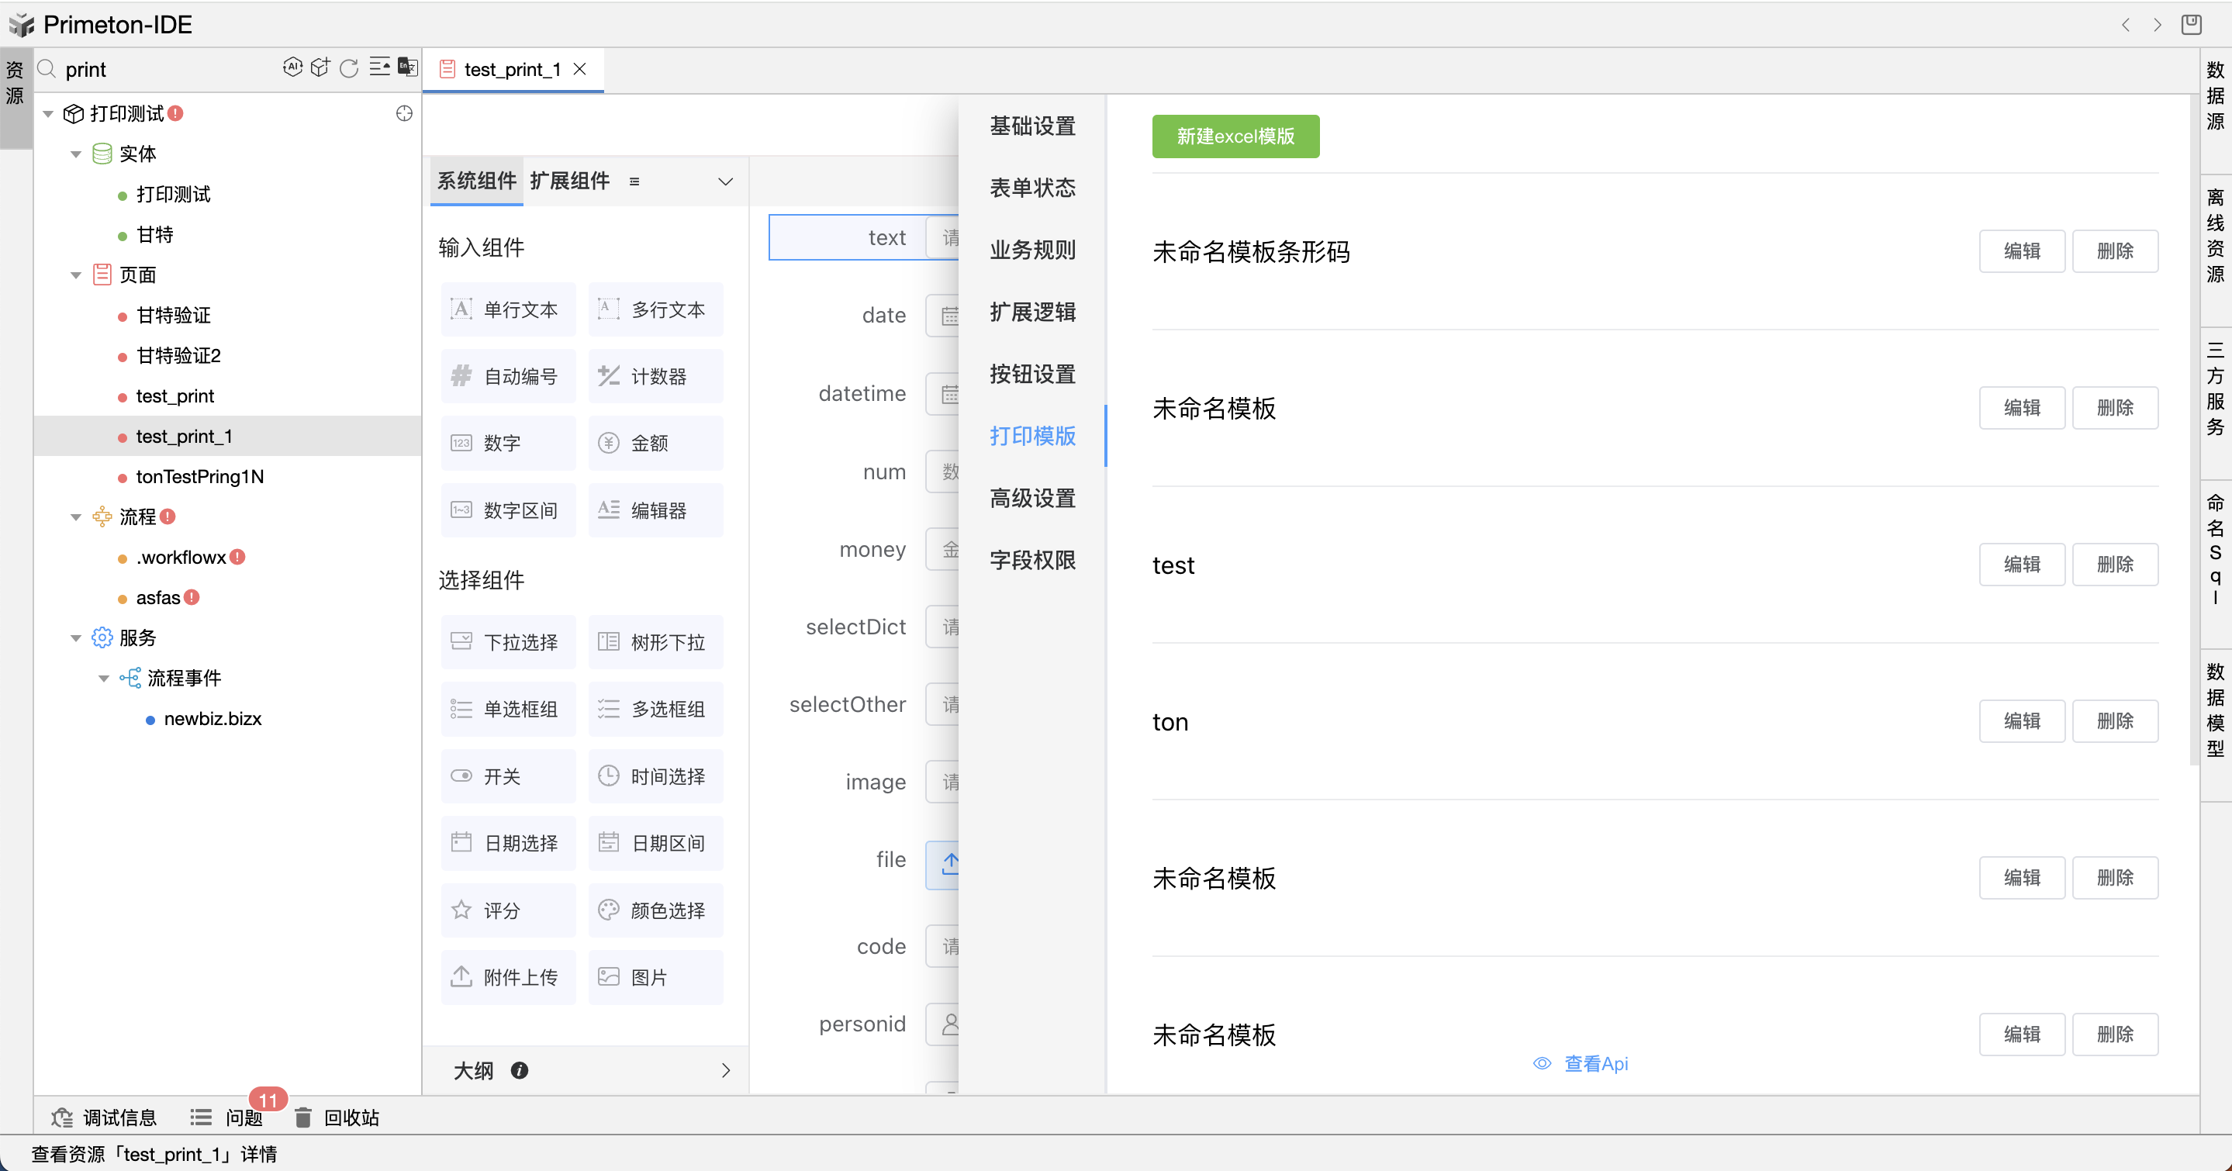This screenshot has height=1171, width=2232.
Task: Click the collapse-all tree icon
Action: click(x=378, y=67)
